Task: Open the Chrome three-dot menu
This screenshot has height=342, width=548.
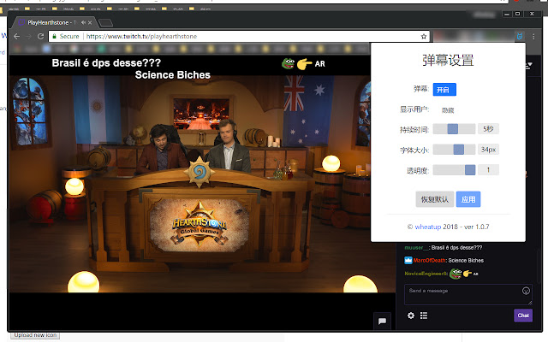Action: point(533,36)
